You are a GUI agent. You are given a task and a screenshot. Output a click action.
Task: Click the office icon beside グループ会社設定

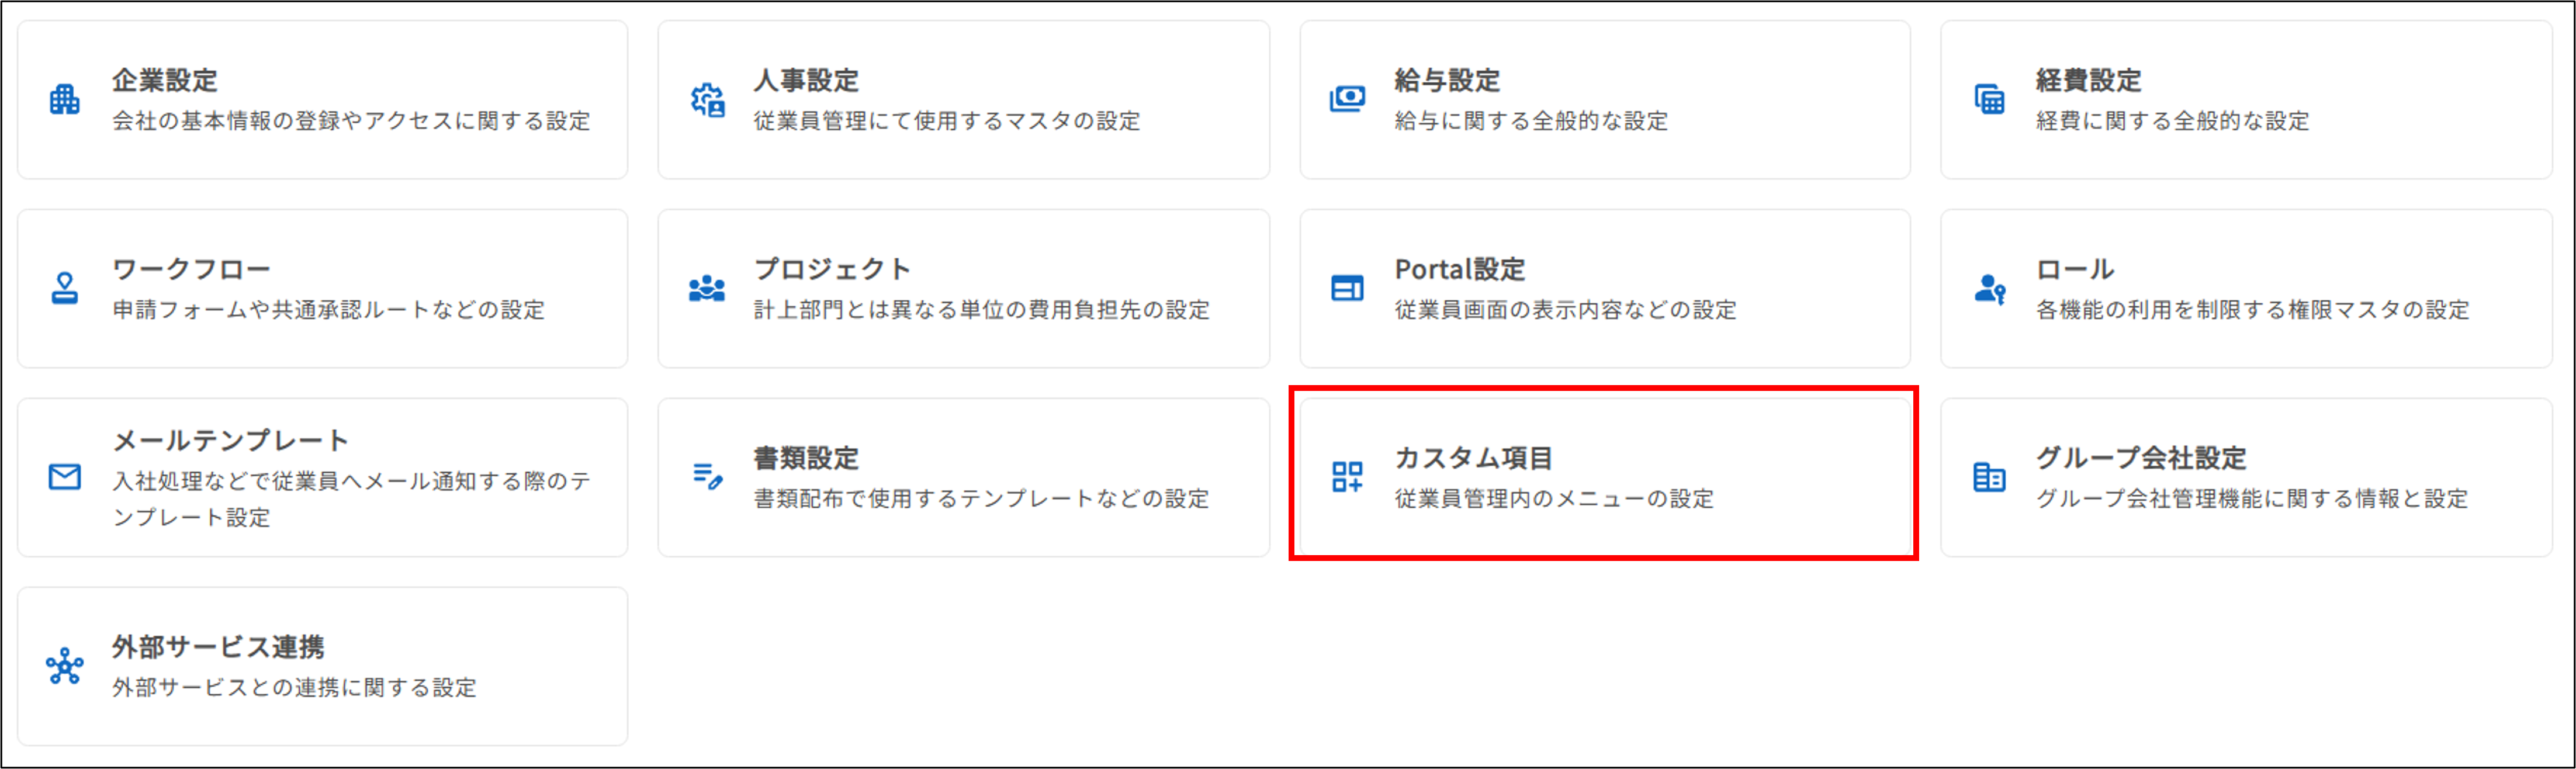[x=1989, y=477]
